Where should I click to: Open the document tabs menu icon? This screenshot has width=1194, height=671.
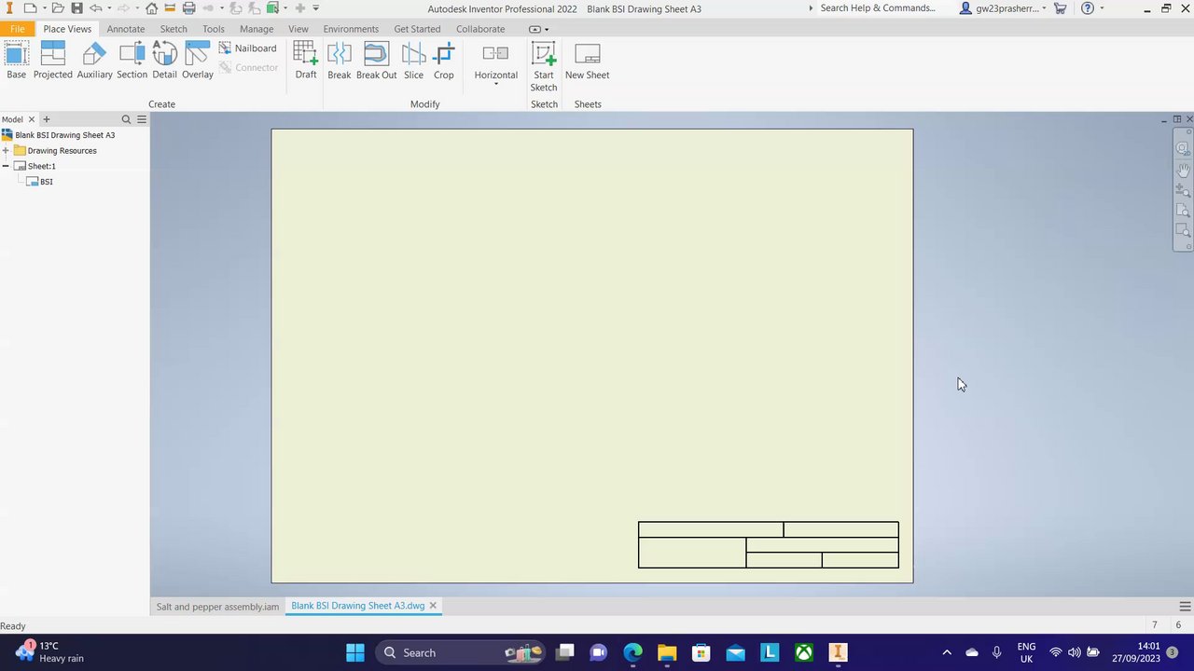[x=1185, y=607]
